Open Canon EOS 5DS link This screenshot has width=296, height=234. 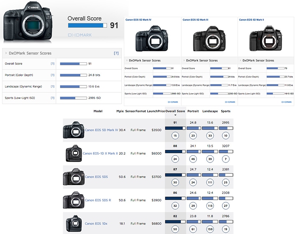[96, 177]
